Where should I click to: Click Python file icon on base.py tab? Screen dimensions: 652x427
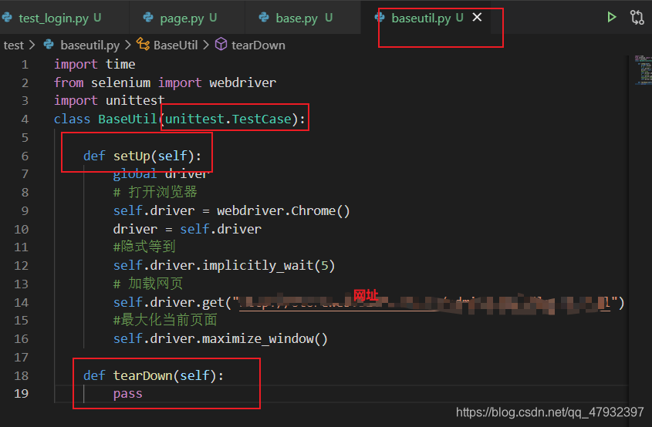(x=264, y=18)
